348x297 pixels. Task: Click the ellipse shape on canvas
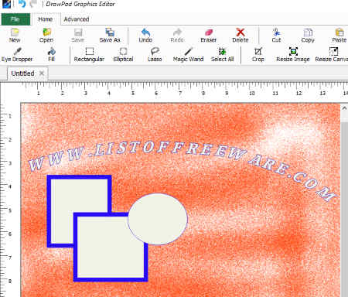[158, 219]
